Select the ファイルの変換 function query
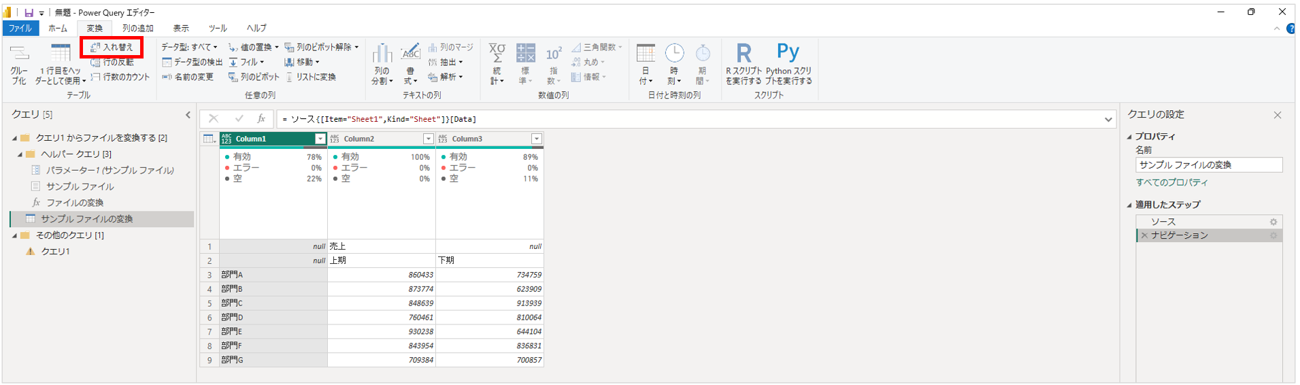 (75, 203)
